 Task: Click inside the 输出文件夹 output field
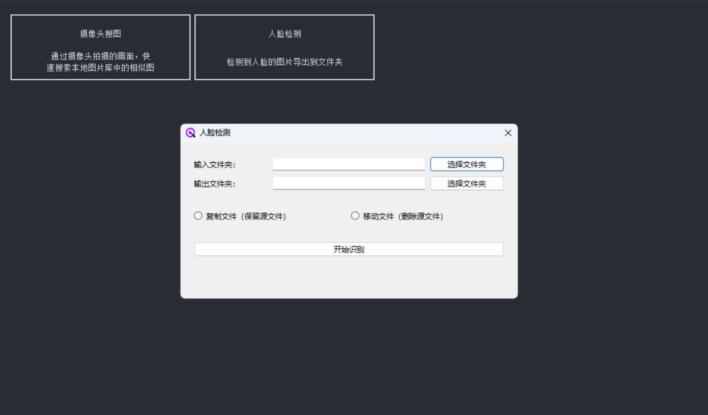tap(349, 182)
